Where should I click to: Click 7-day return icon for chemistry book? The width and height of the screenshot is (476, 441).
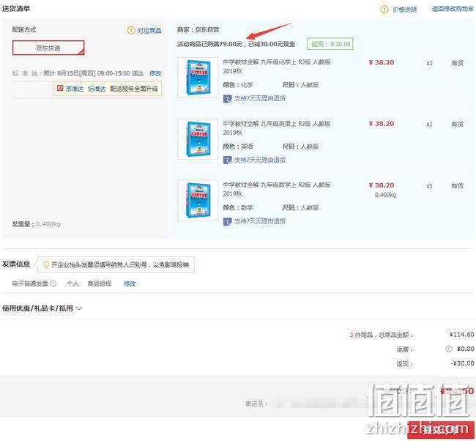tap(227, 99)
